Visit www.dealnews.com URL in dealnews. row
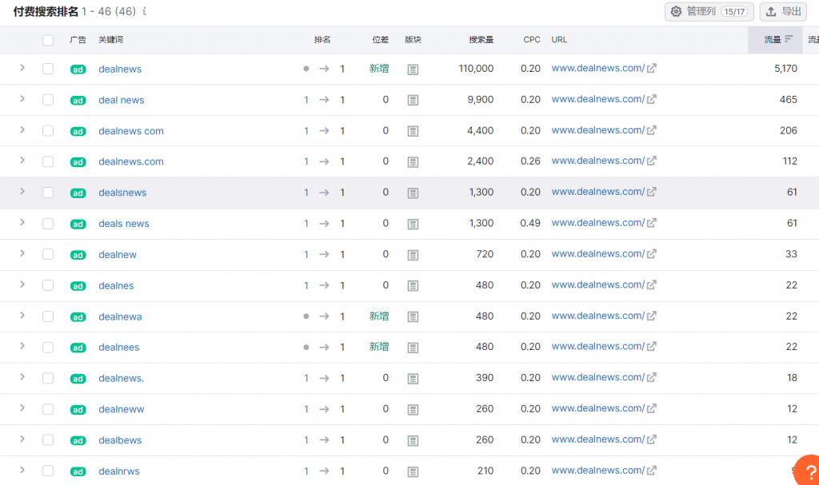This screenshot has width=819, height=485. 598,377
